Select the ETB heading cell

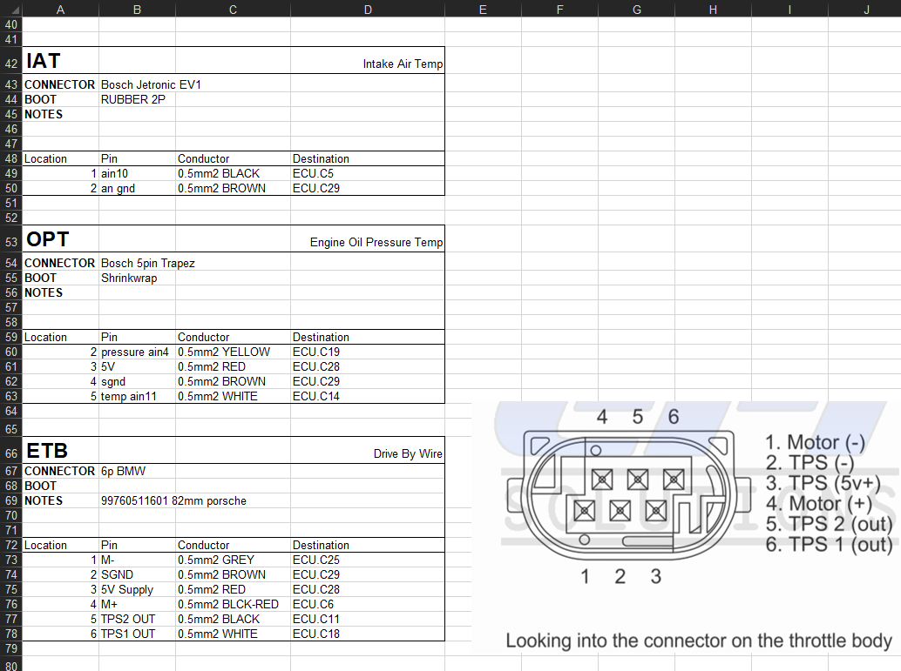(x=60, y=451)
